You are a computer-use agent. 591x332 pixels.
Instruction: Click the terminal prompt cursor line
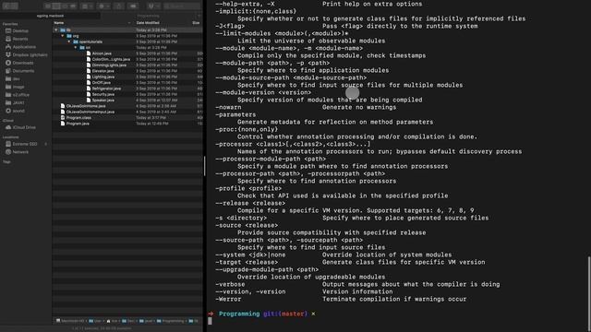coord(210,321)
